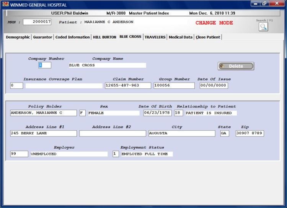The height and width of the screenshot is (208, 287).
Task: Open the Coded Information tab
Action: 72,37
